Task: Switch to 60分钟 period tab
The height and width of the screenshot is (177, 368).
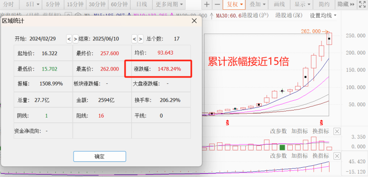Action: (120, 4)
